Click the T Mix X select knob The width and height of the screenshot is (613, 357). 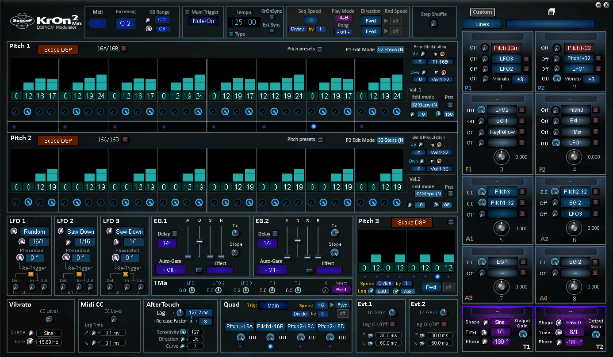point(326,290)
